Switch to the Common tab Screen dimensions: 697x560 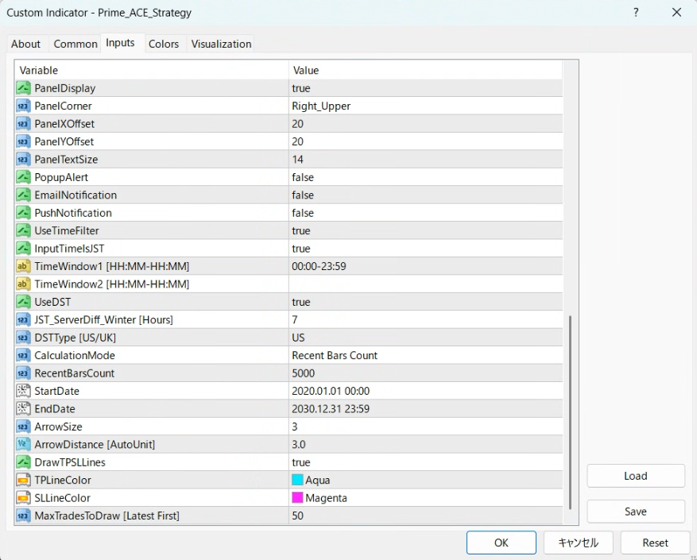[76, 44]
